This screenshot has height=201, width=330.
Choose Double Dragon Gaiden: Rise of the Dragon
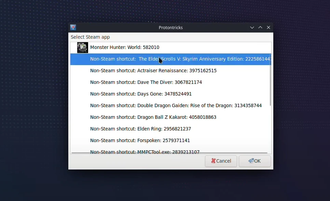171,105
